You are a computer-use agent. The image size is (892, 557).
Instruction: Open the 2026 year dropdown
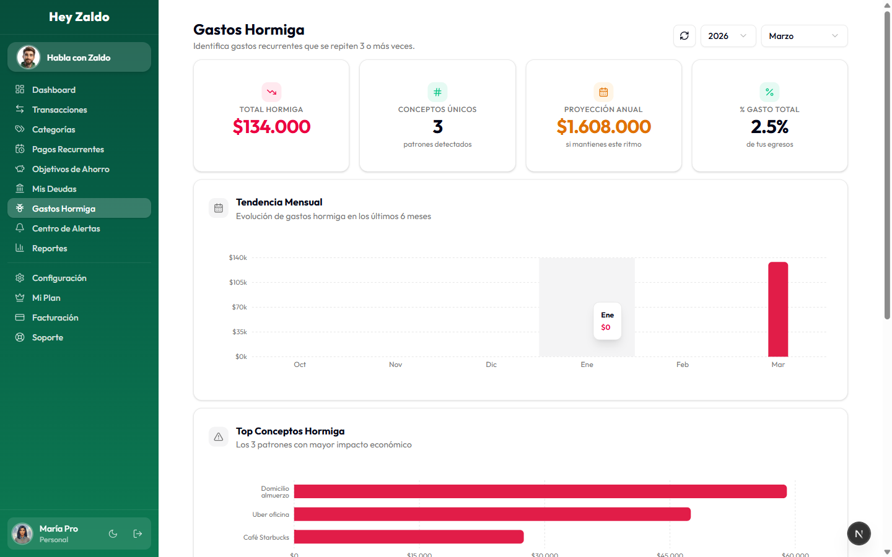728,36
